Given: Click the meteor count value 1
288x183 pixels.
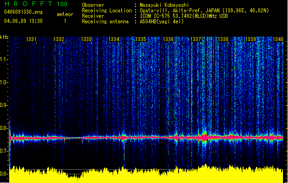Looking at the screenshot, I should 65,21.
